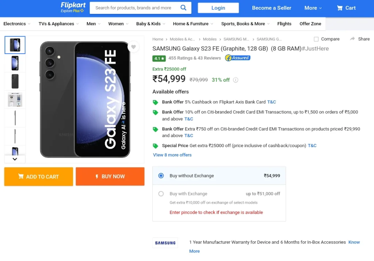This screenshot has width=374, height=261.
Task: Click the BUY NOW button
Action: pyautogui.click(x=110, y=176)
